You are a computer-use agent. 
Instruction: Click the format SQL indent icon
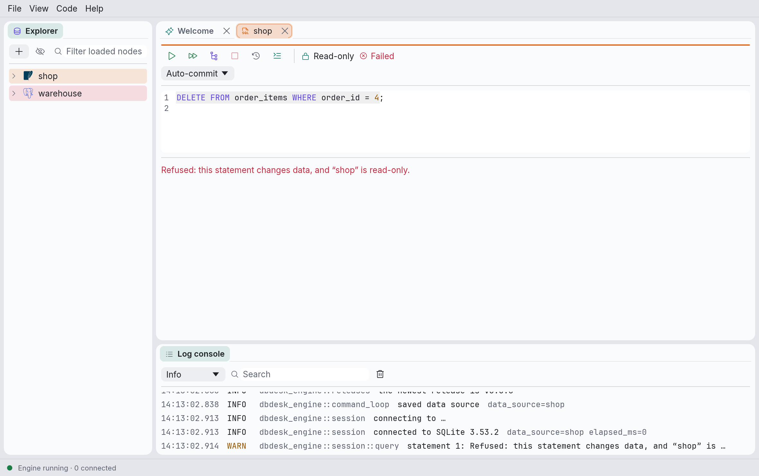click(x=277, y=56)
